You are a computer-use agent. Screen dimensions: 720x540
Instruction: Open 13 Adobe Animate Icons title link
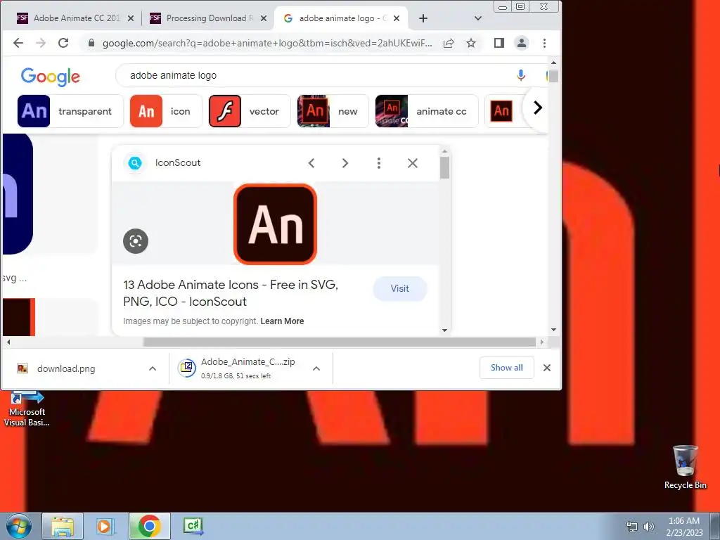pyautogui.click(x=231, y=293)
